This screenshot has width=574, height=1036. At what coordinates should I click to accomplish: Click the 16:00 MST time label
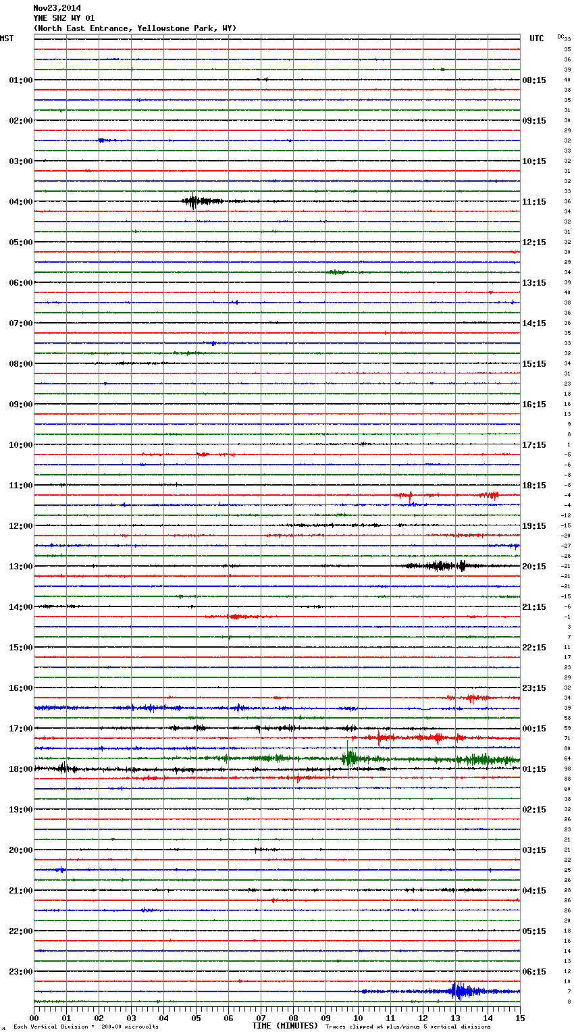tap(20, 688)
